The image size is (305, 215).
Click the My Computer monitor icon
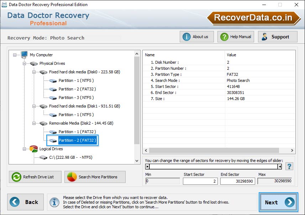coord(24,55)
